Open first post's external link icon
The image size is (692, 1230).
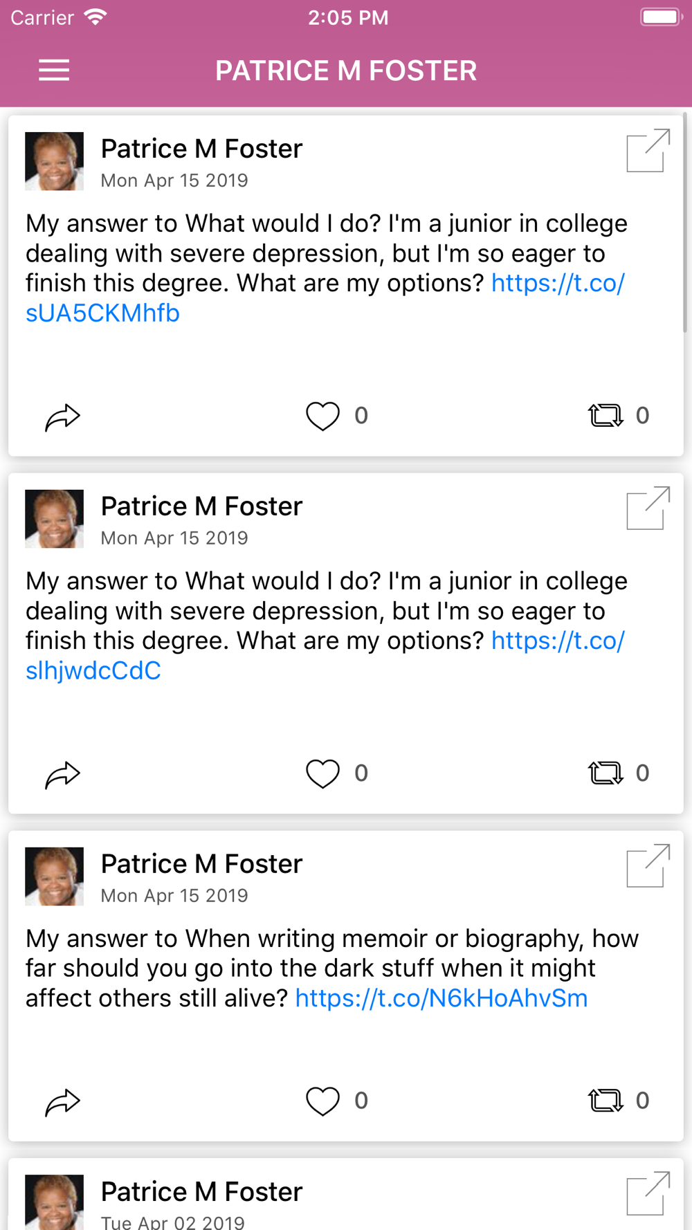click(x=648, y=150)
